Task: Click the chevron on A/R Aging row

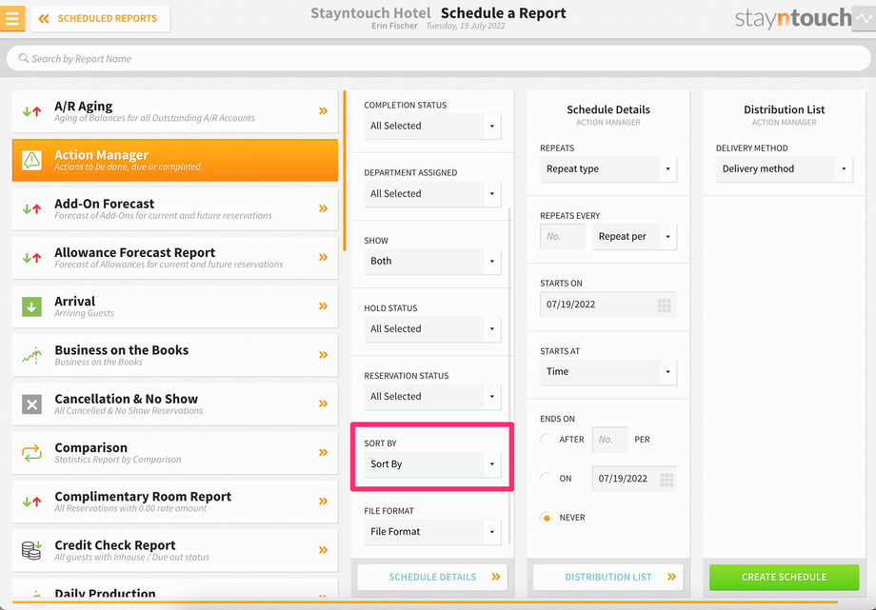Action: (x=323, y=111)
